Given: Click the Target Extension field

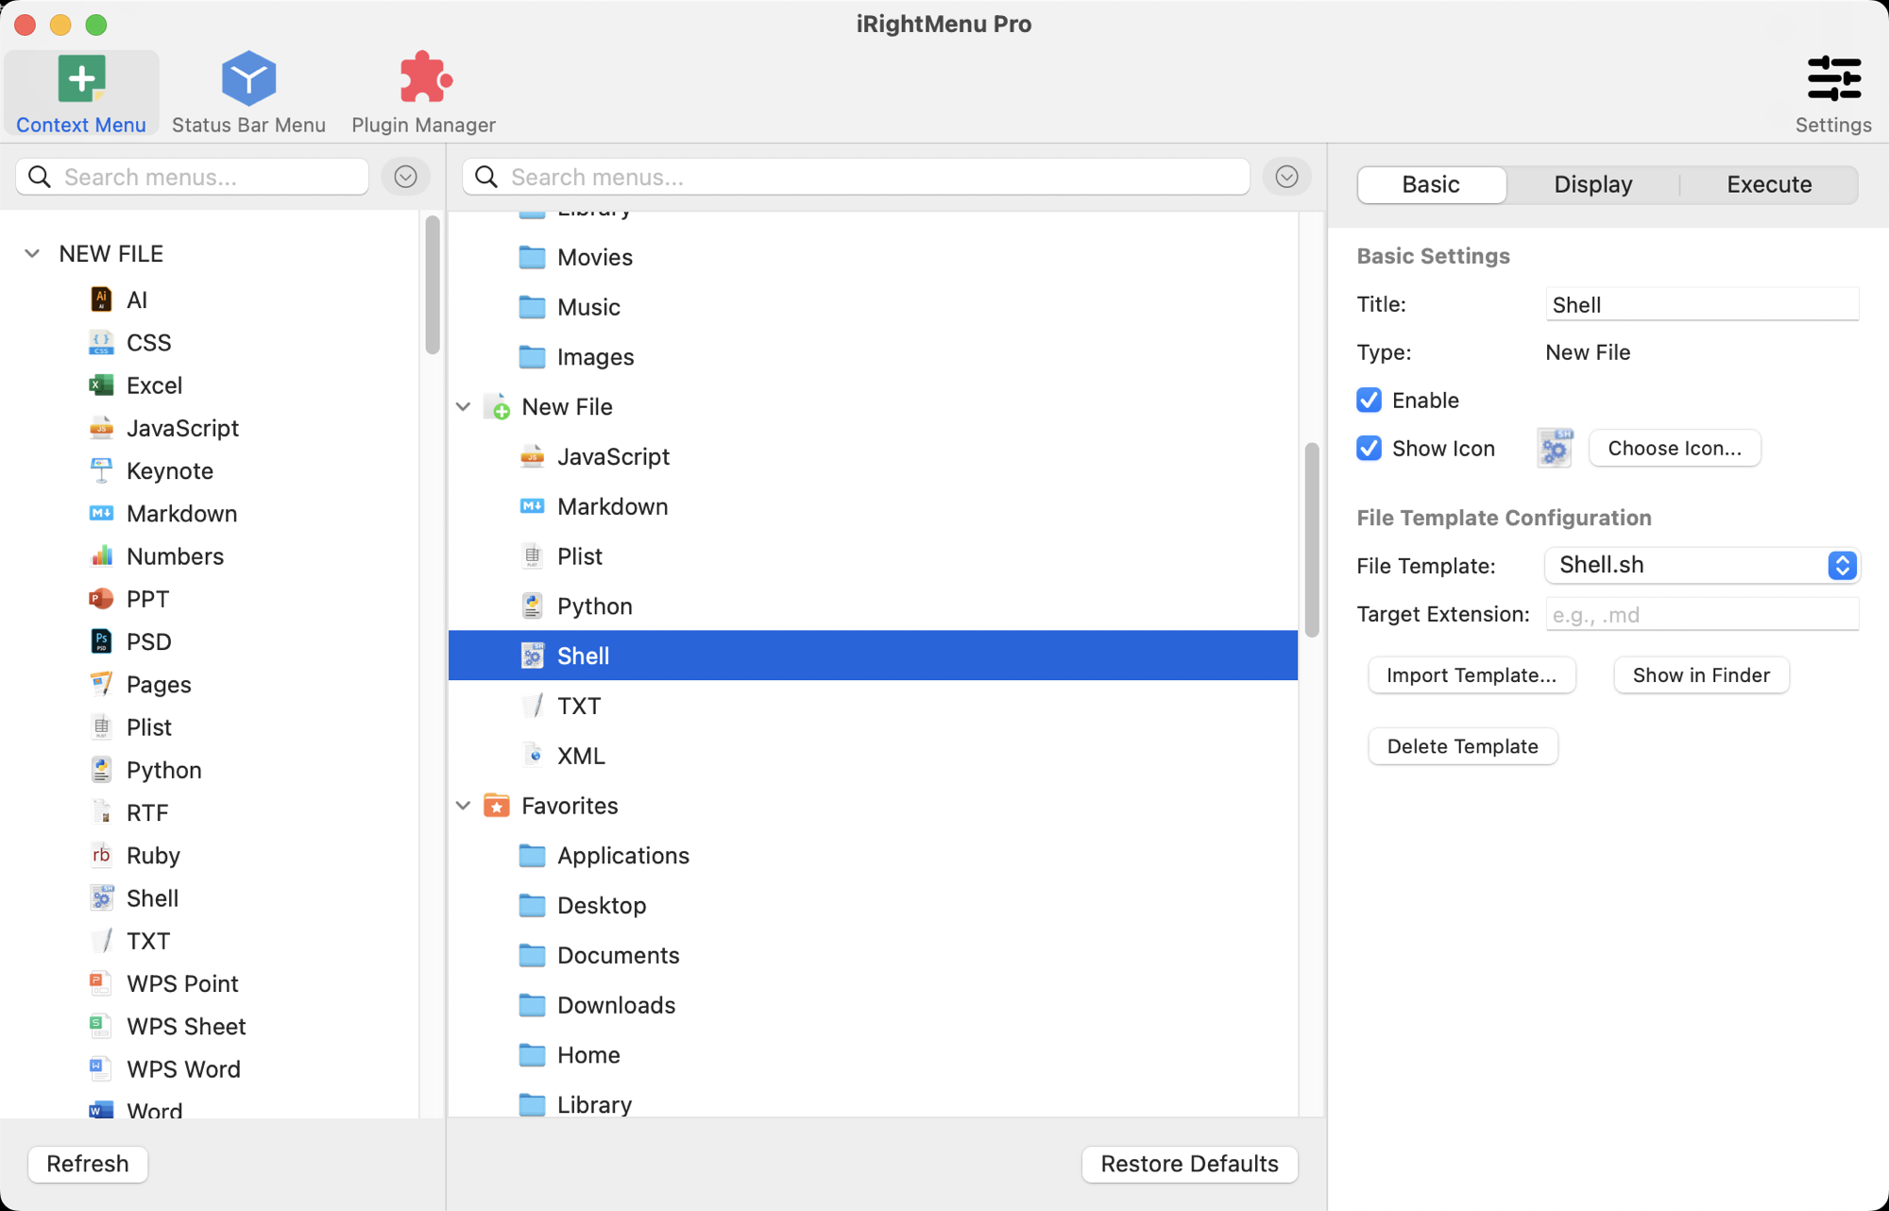Looking at the screenshot, I should pos(1702,614).
